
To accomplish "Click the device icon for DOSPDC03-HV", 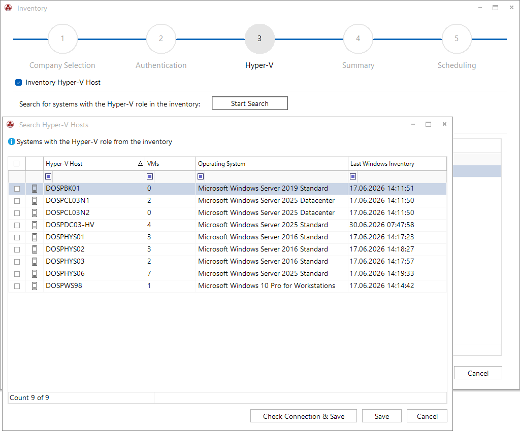I will pyautogui.click(x=35, y=225).
